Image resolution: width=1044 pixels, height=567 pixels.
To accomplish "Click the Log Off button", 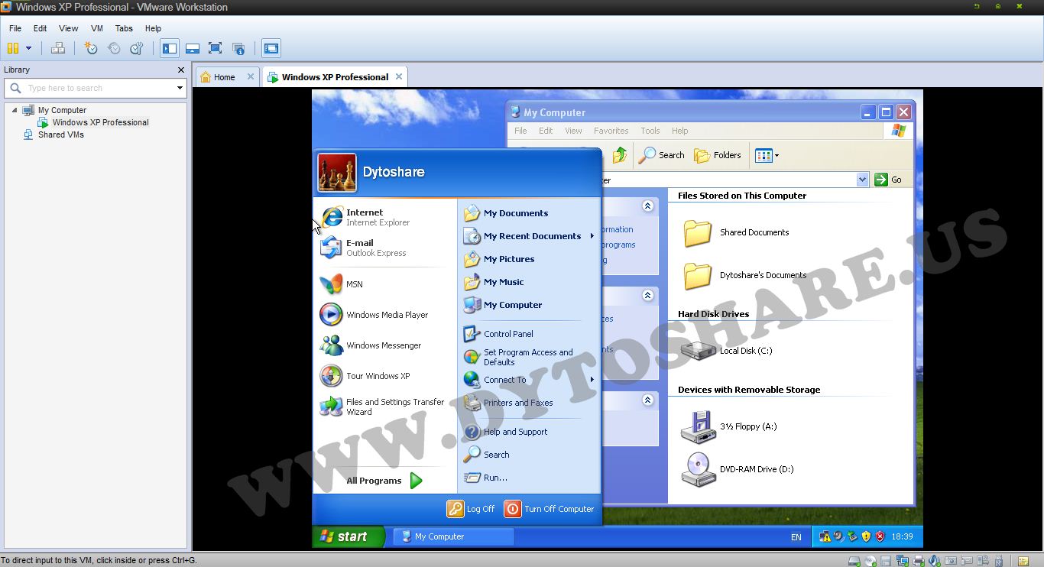I will click(471, 509).
